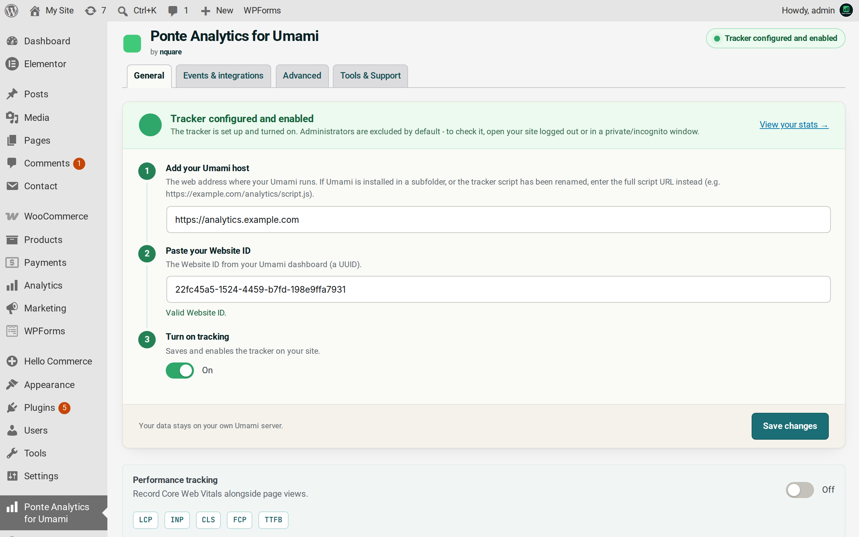The height and width of the screenshot is (537, 859).
Task: Click the Ponte Analytics sidebar icon
Action: point(12,507)
